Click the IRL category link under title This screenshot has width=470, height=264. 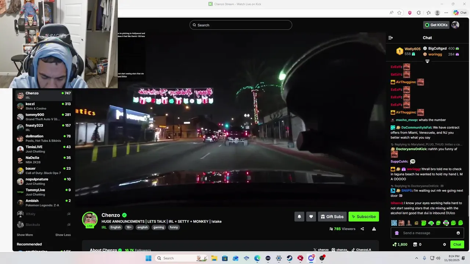pyautogui.click(x=104, y=227)
